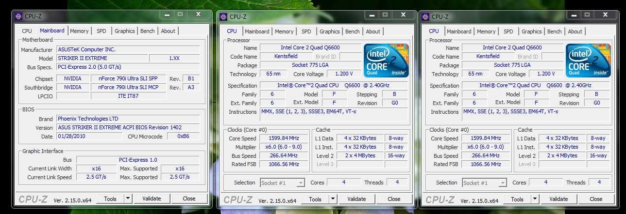Open Bench tab in Mainboard window
Viewport: 626px width, 214px height.
pos(148,31)
